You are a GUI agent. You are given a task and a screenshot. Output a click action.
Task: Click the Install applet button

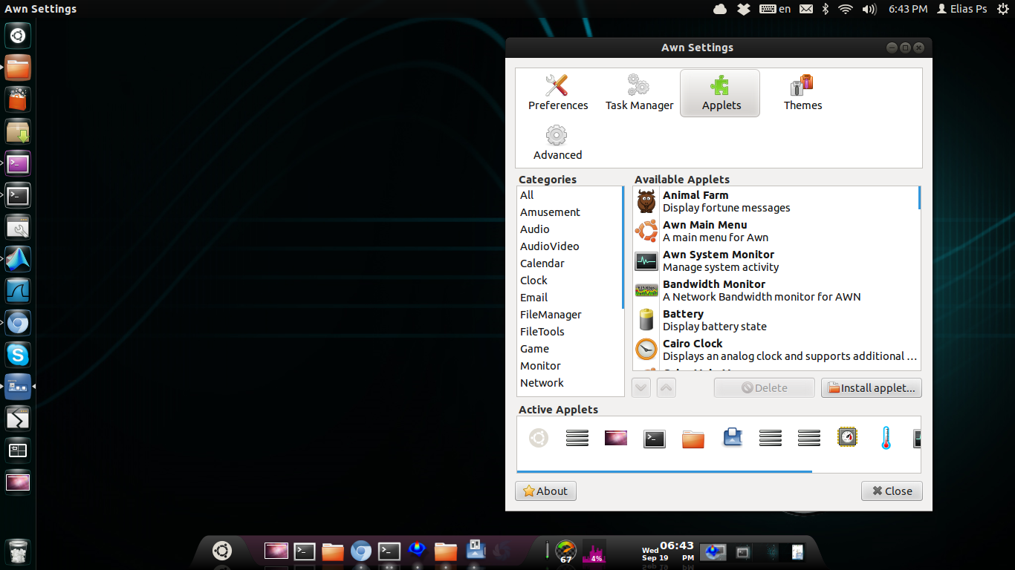click(871, 388)
